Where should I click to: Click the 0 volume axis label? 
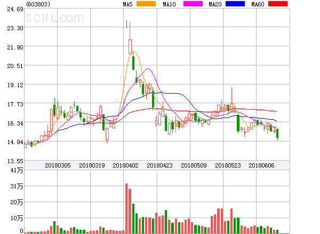pos(21,231)
